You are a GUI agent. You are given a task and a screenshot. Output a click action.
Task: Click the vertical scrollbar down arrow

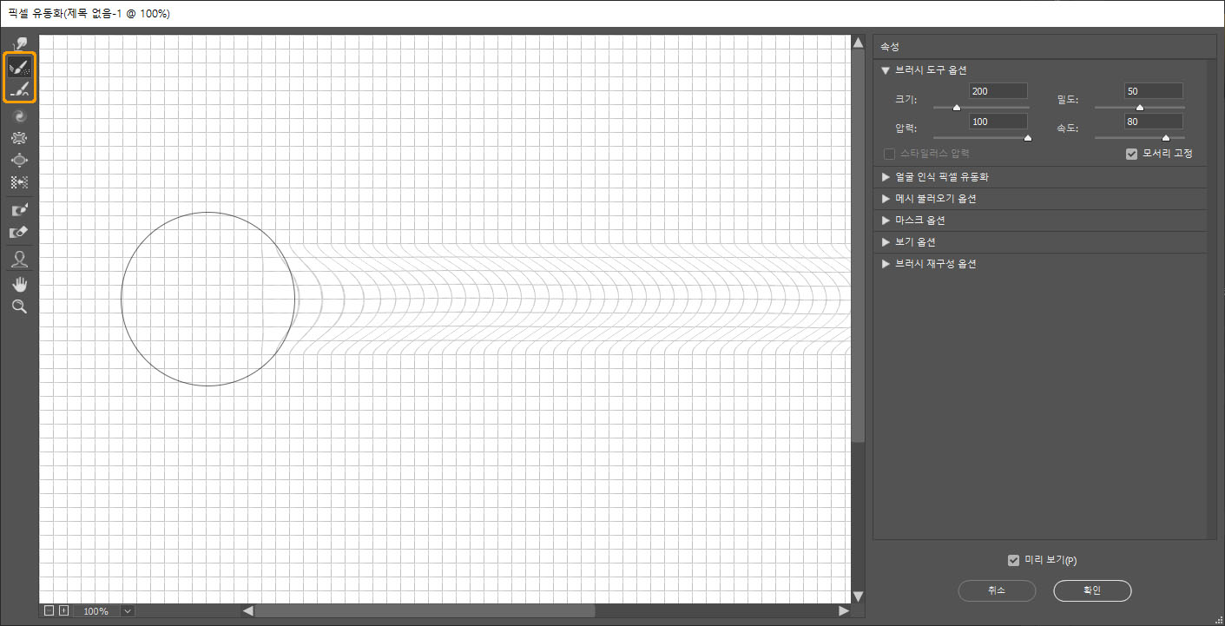[859, 596]
